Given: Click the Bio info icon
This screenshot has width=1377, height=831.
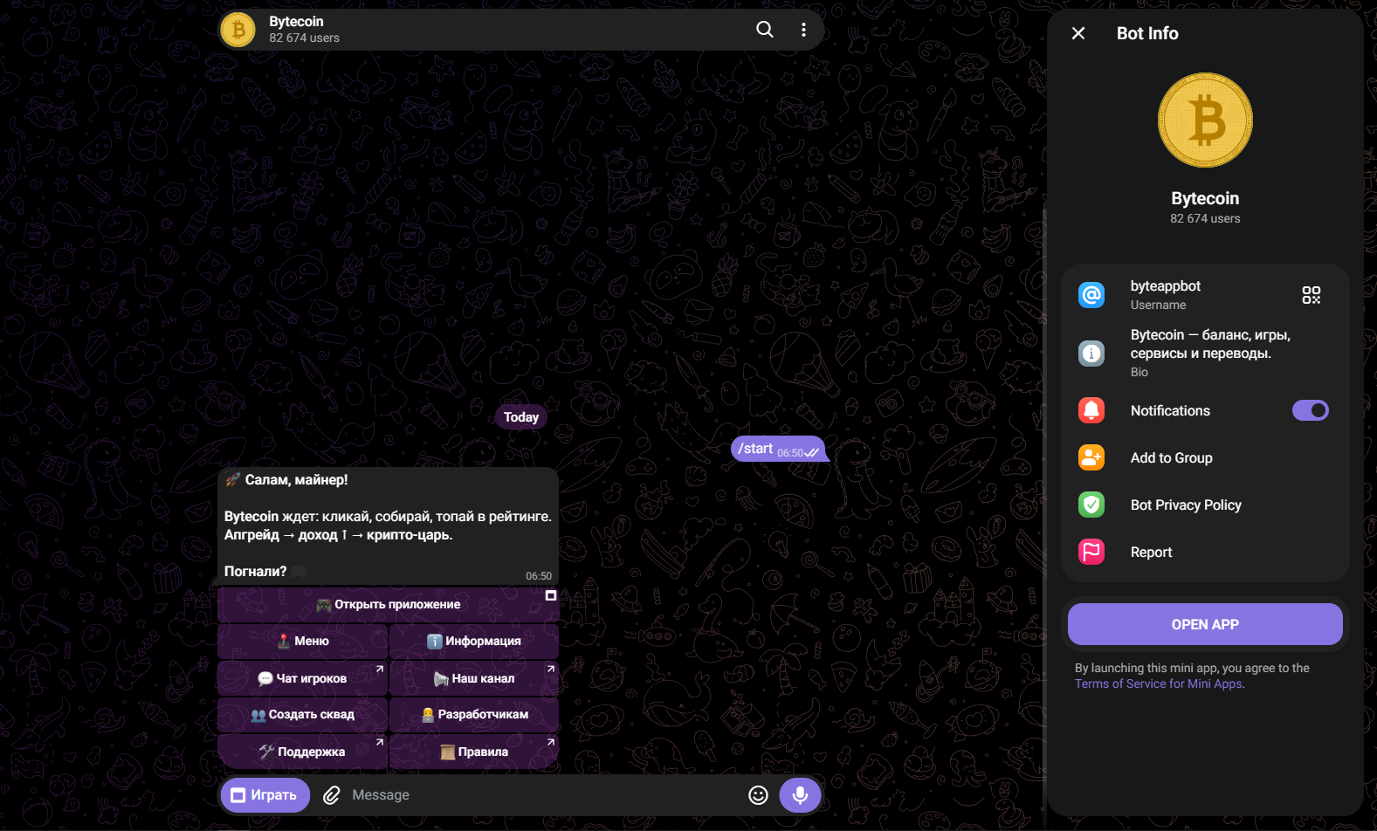Looking at the screenshot, I should [x=1091, y=353].
